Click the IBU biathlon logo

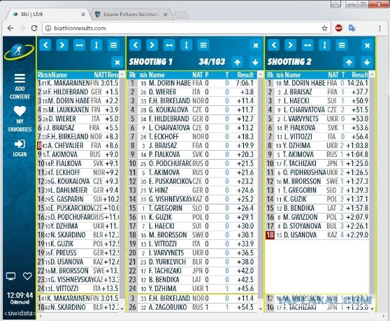pos(19,52)
